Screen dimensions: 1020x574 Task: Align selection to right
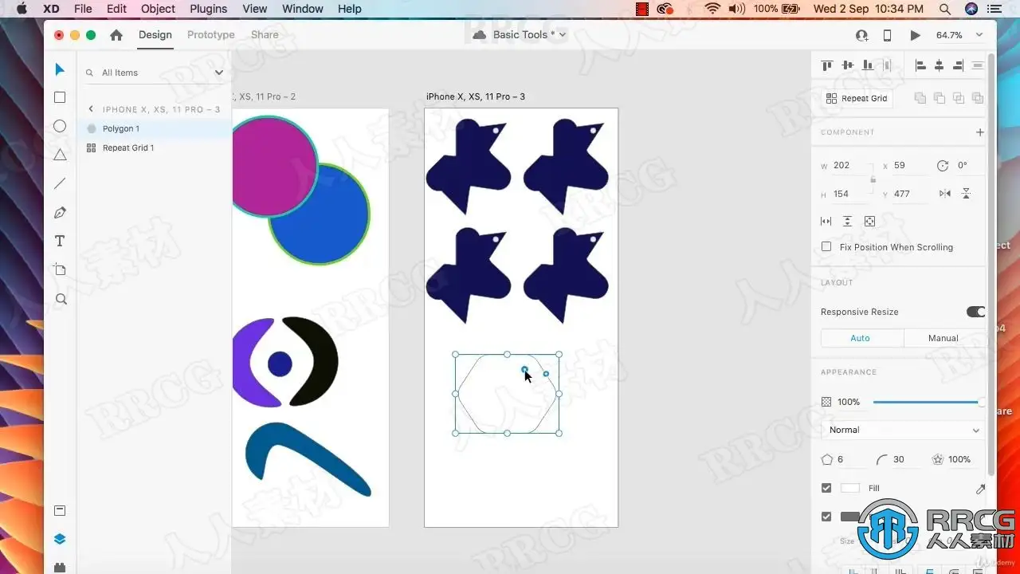click(x=958, y=65)
